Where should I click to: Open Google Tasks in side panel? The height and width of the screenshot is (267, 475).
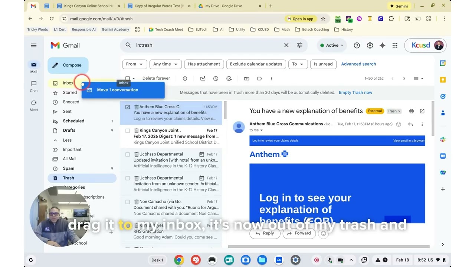click(443, 96)
